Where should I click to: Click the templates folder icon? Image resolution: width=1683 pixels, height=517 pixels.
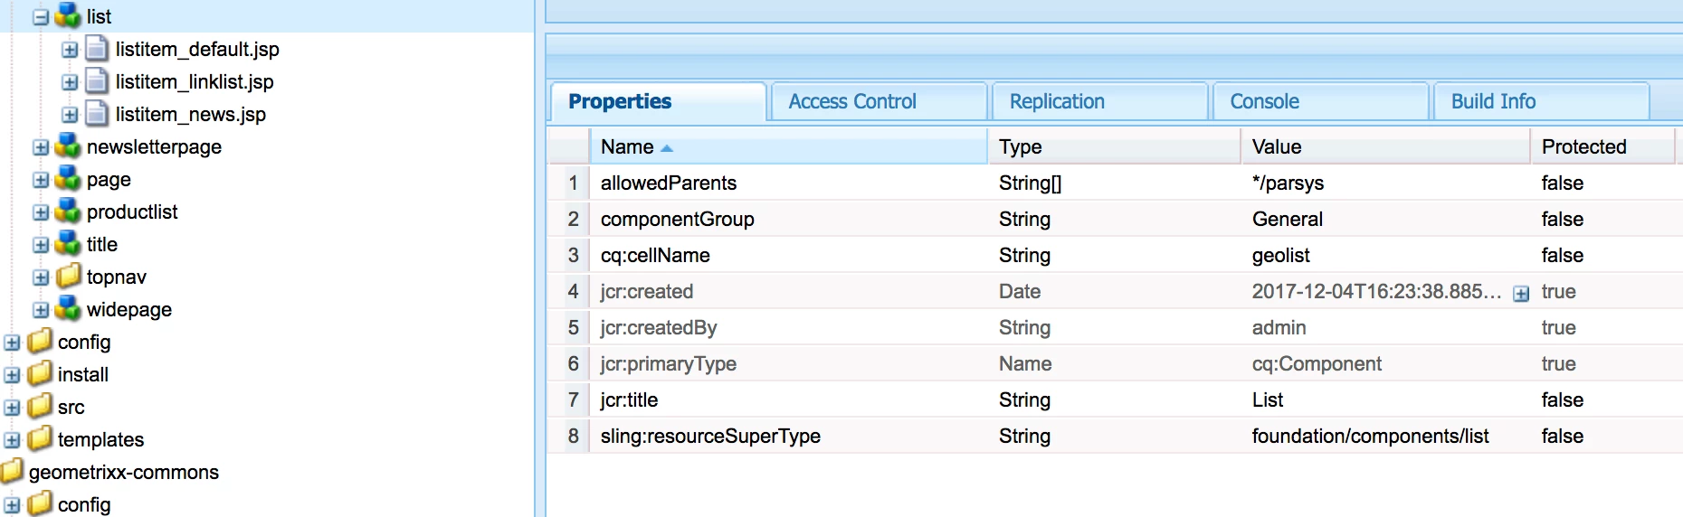pyautogui.click(x=40, y=439)
